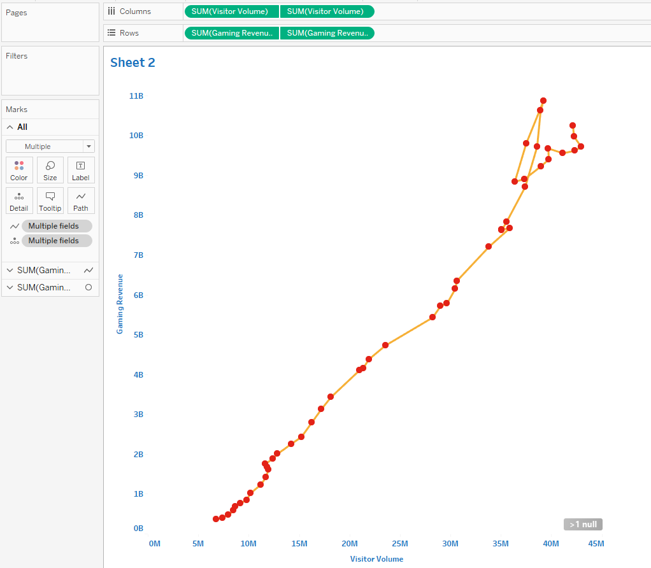The width and height of the screenshot is (651, 568).
Task: Open the mark type dropdown showing Multiple
Action: tap(50, 146)
